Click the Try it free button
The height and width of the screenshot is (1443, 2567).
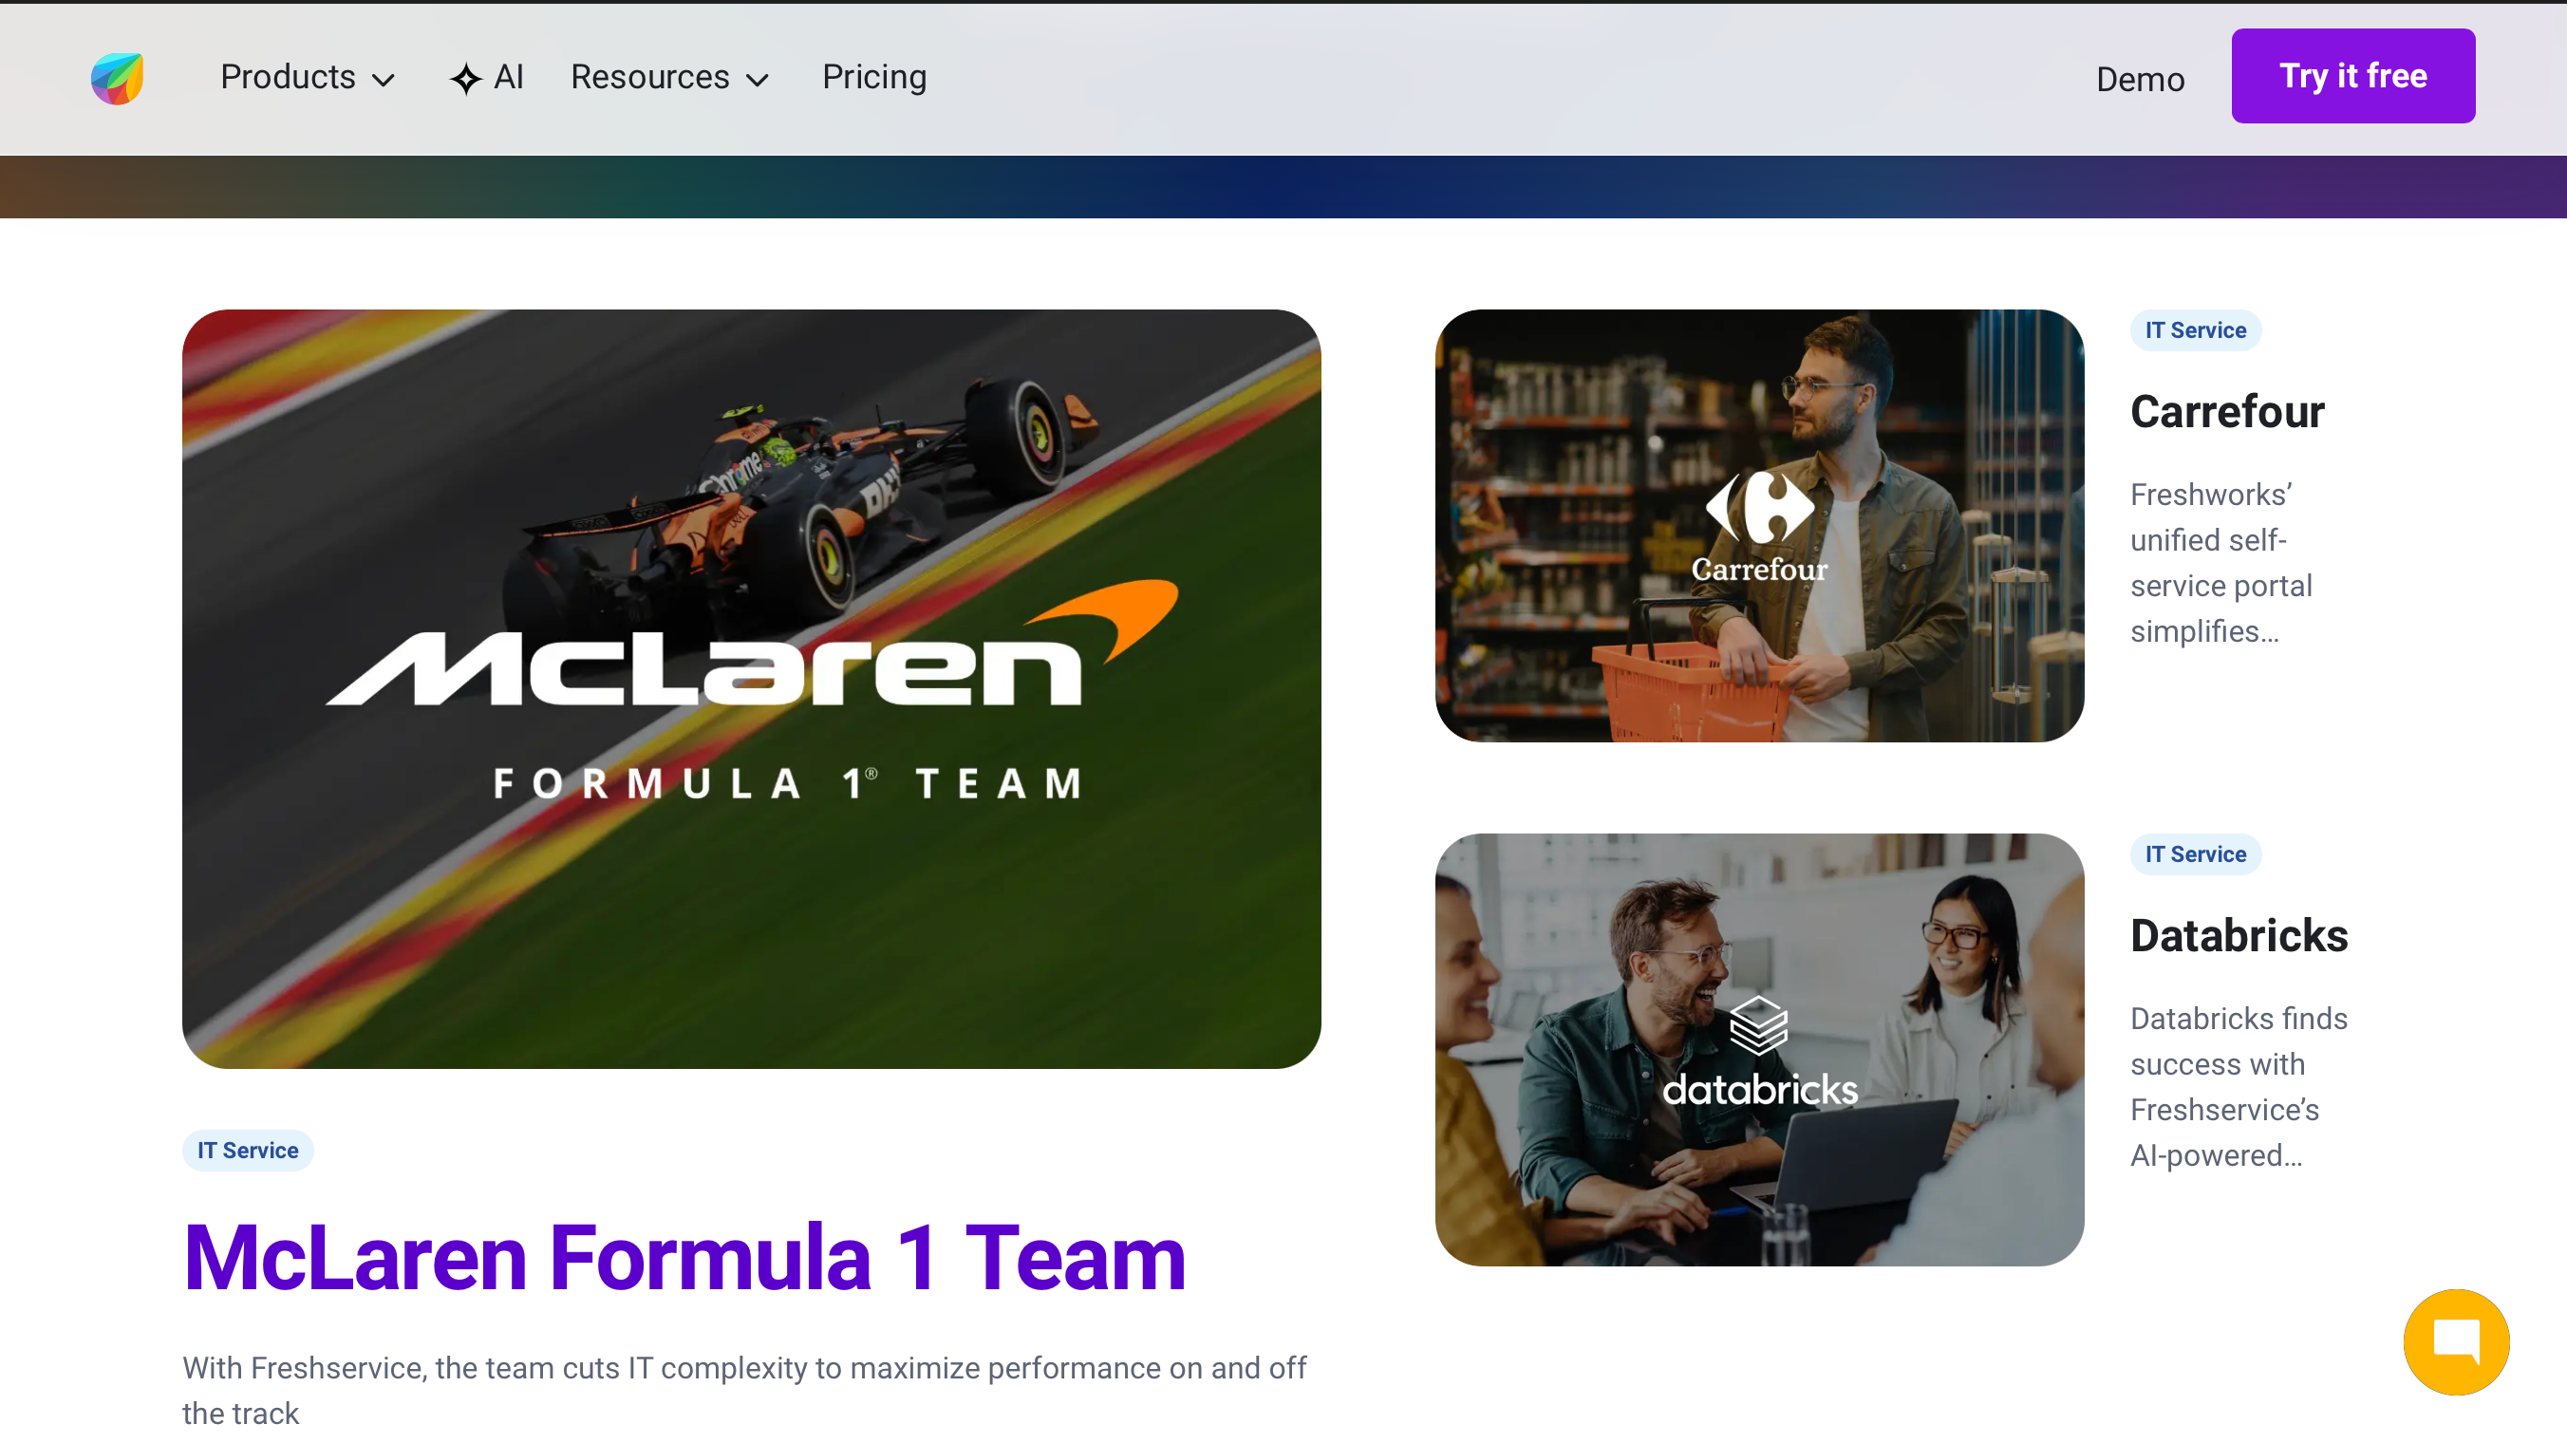point(2352,76)
